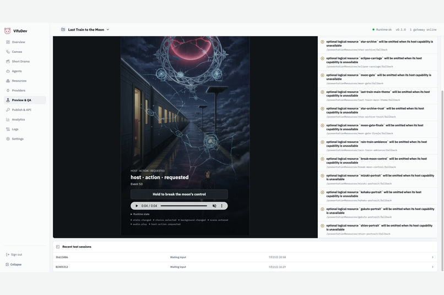Screen dimensions: 444x295
Task: Click the page vertical scrollbar
Action: (442, 181)
